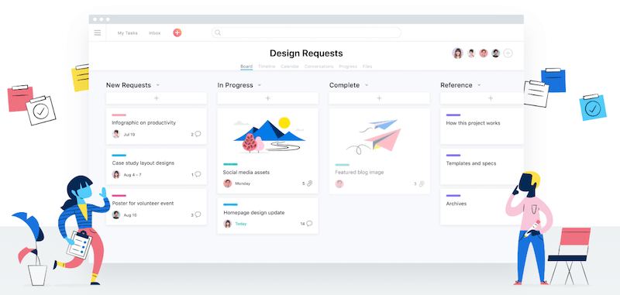Click the search magnifier icon
This screenshot has width=620, height=295.
[218, 33]
